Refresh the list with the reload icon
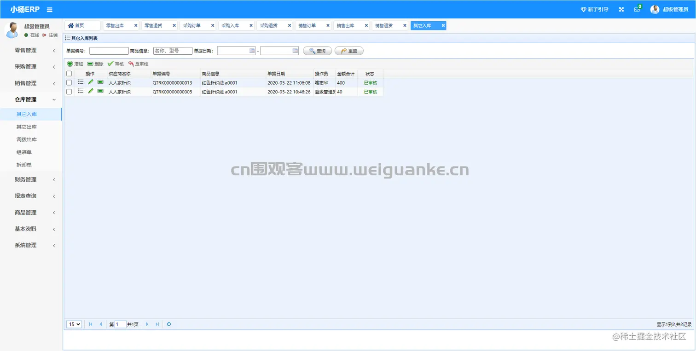 tap(169, 324)
